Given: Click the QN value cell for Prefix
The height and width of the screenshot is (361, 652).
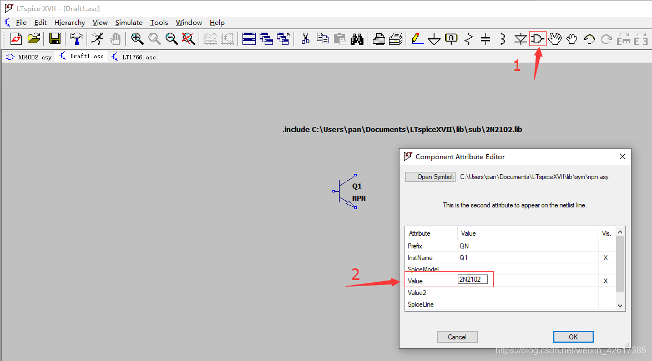Looking at the screenshot, I should point(528,246).
